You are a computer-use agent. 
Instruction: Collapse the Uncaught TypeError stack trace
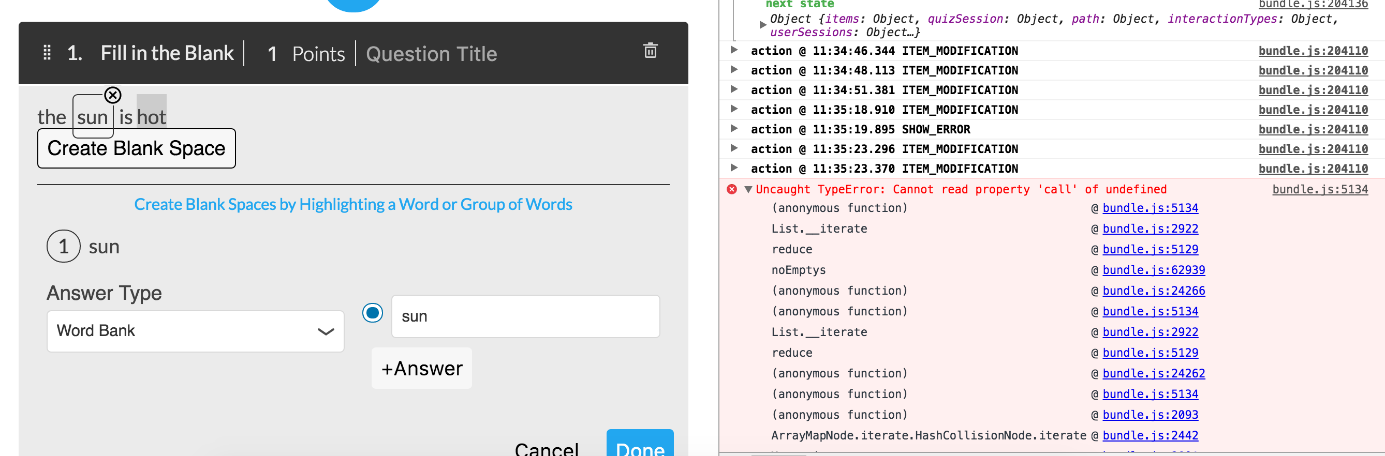click(x=747, y=189)
